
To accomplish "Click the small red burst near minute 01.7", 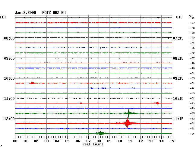I will (33, 83).
